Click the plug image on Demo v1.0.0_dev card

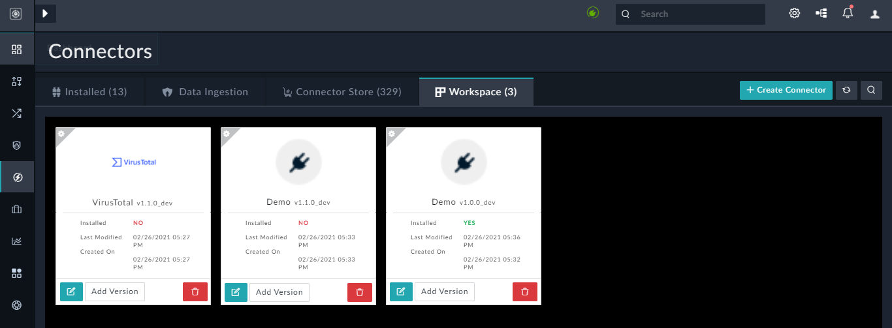click(x=464, y=162)
